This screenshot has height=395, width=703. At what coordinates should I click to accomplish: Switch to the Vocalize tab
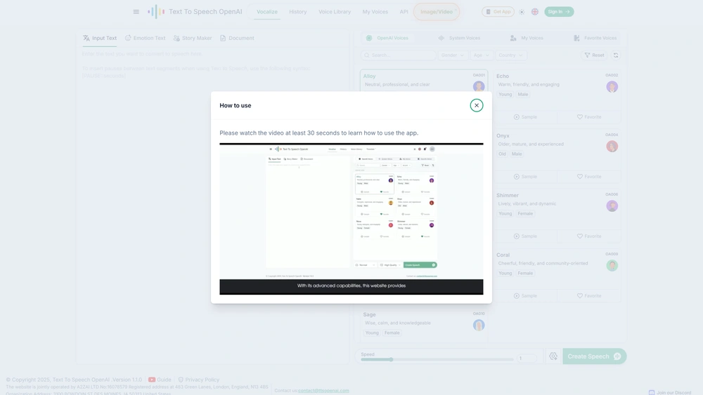pos(266,12)
